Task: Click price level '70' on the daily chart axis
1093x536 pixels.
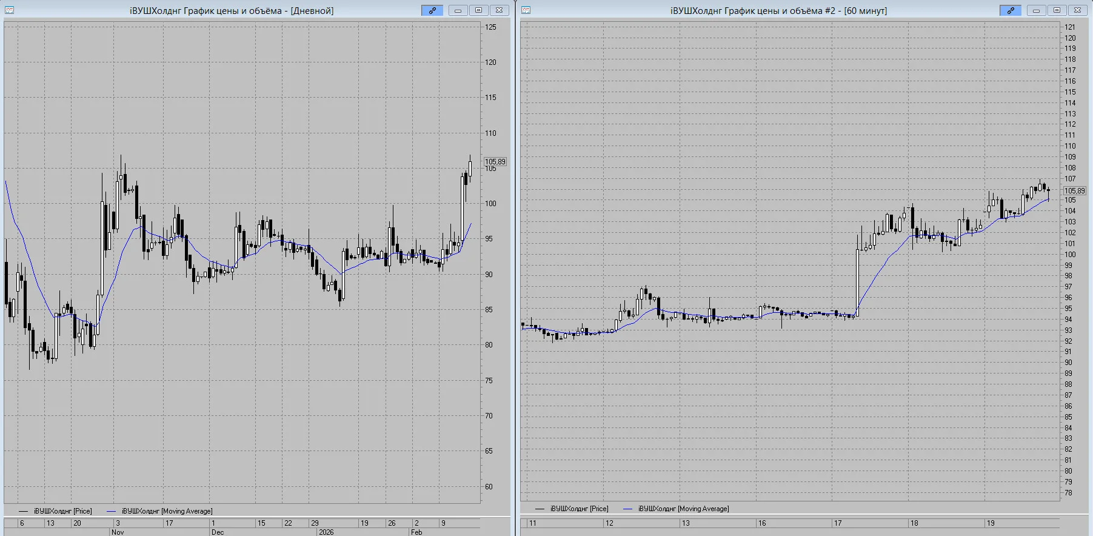Action: [x=489, y=416]
